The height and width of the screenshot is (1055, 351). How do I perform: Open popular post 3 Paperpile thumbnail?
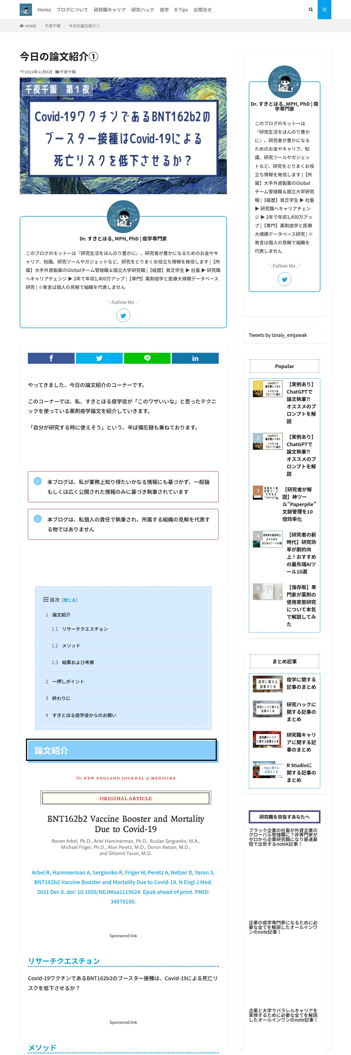tap(266, 493)
